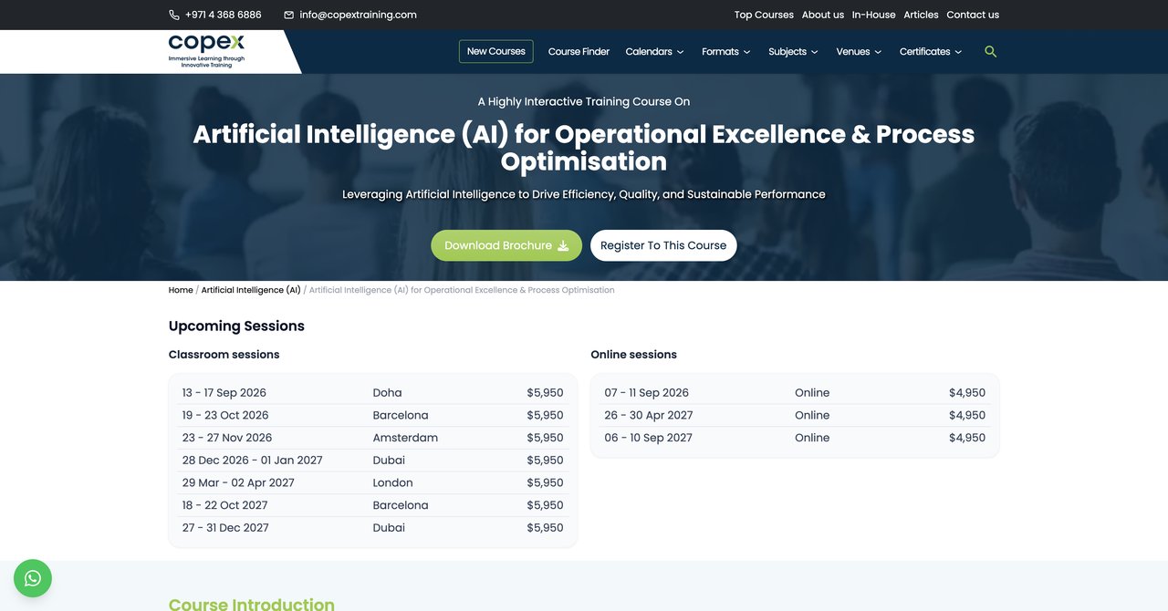
Task: Open Top Courses link
Action: (x=764, y=15)
